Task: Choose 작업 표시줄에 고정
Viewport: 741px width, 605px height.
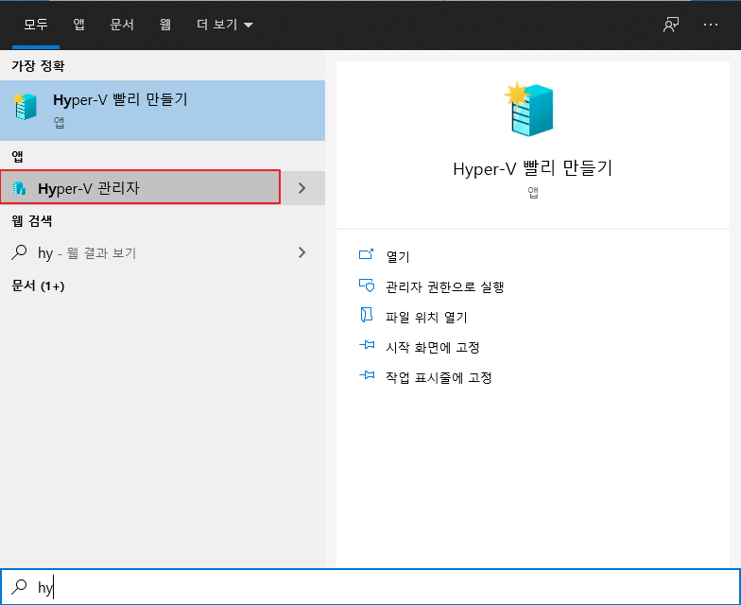Action: [x=439, y=377]
